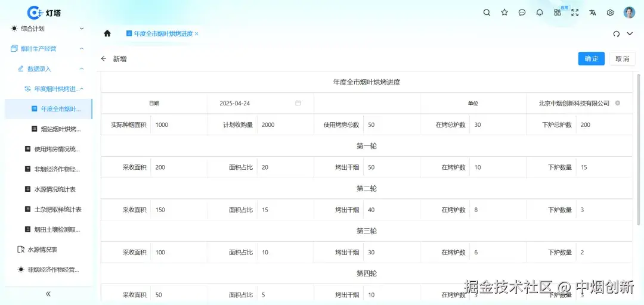This screenshot has width=644, height=305.
Task: Collapse the 烟叶生产经营 menu
Action: click(x=48, y=49)
